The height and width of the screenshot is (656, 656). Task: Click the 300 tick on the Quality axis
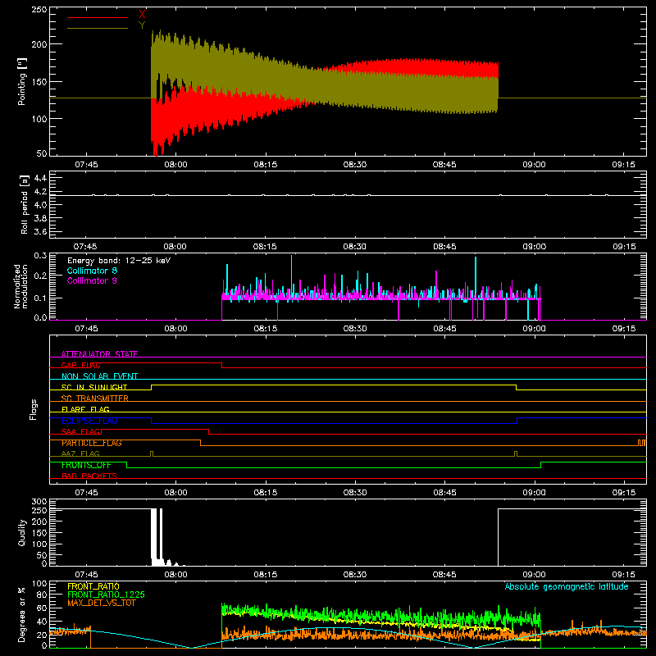39,501
